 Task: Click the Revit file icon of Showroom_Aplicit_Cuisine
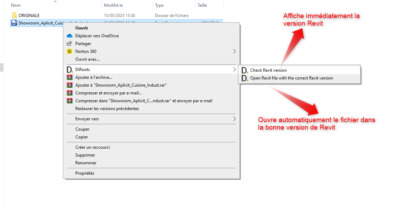[14, 22]
